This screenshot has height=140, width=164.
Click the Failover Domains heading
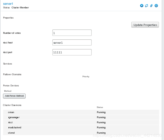pos(12,74)
